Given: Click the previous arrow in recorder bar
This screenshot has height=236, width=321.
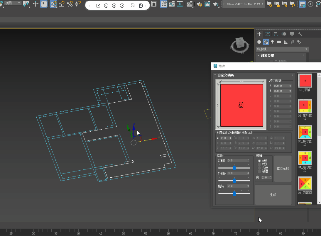Looking at the screenshot, I should [x=106, y=6].
